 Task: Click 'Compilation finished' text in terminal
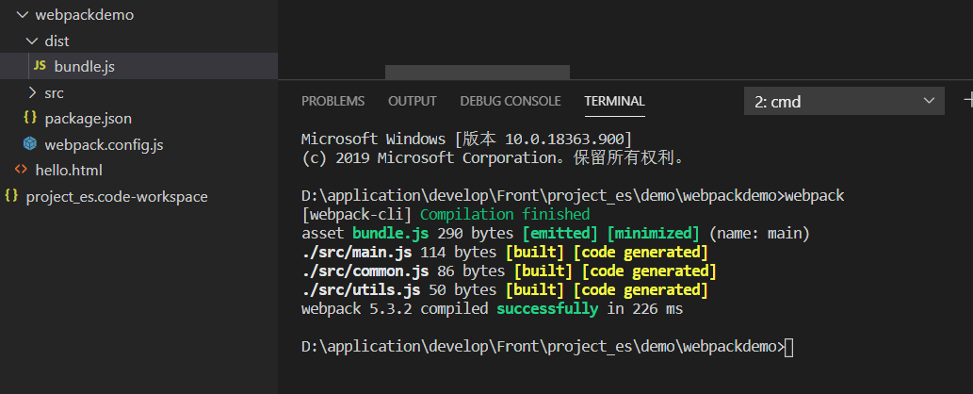[505, 215]
